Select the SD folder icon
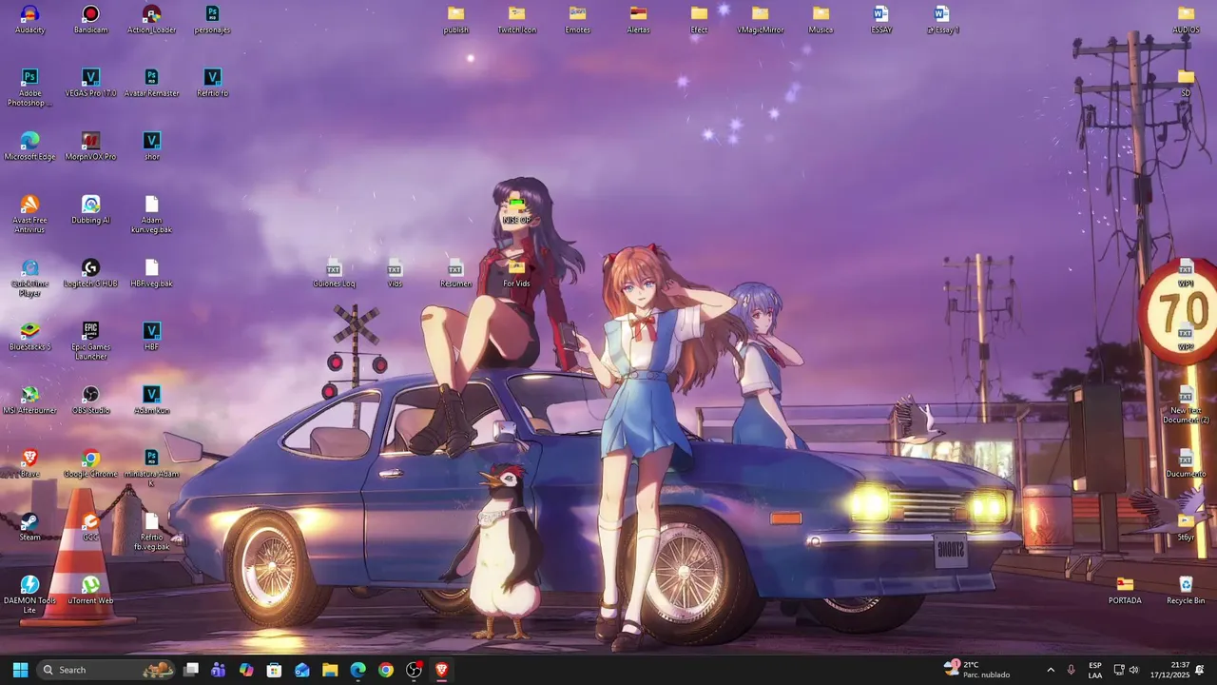1217x685 pixels. tap(1186, 83)
